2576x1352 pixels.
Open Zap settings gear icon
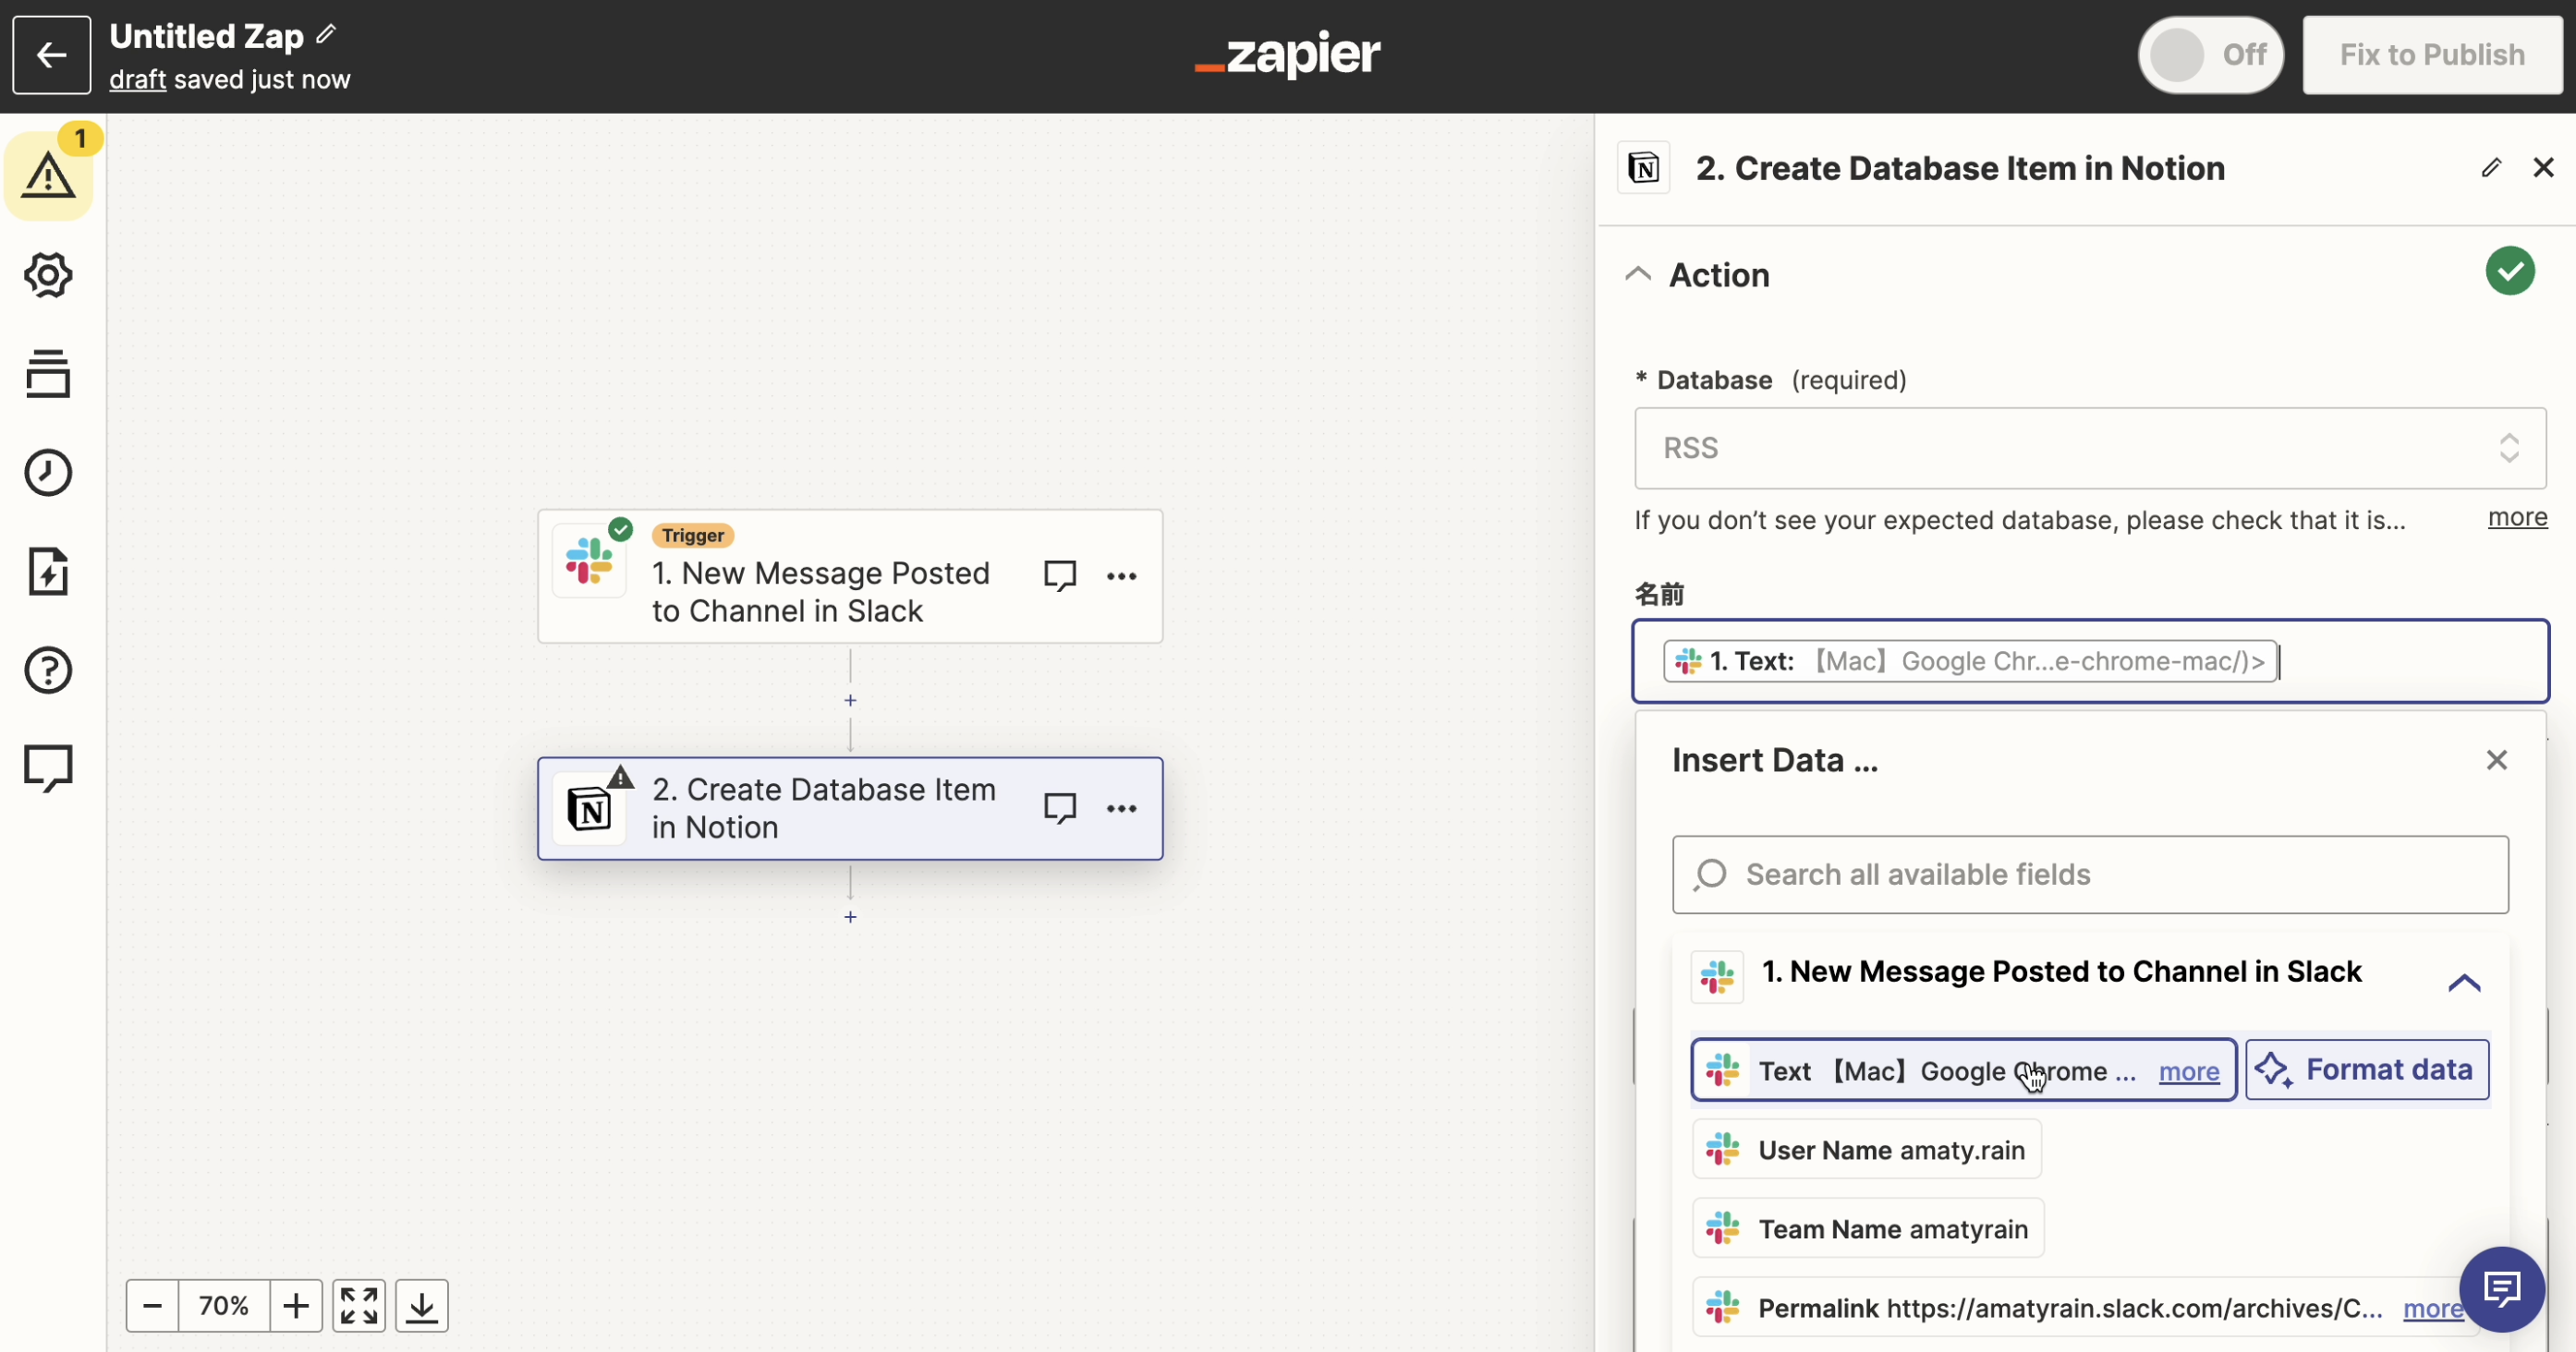coord(47,275)
